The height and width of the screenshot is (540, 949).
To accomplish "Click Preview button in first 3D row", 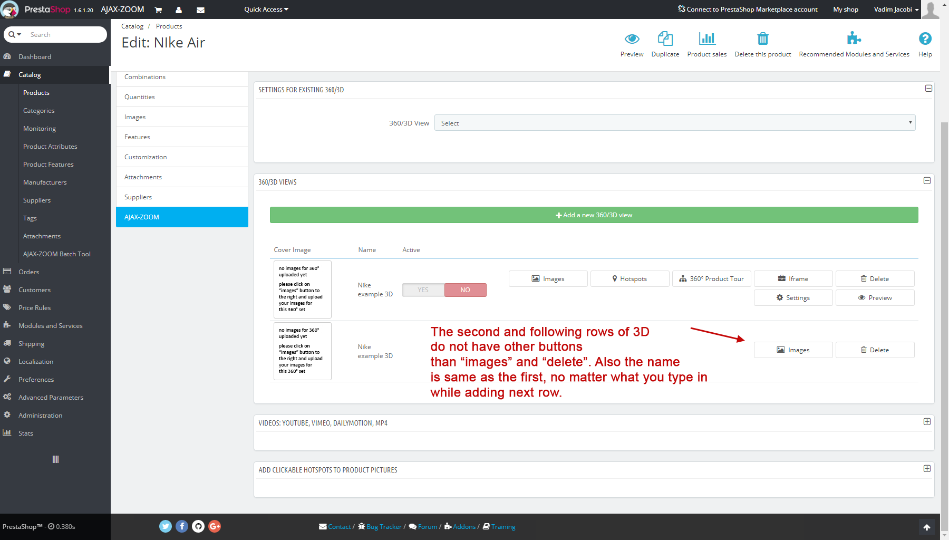I will coord(875,298).
